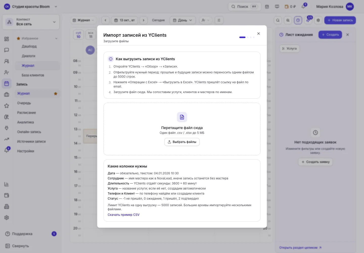This screenshot has width=364, height=253.
Task: Click the list layout icon in toolbar
Action: tap(219, 20)
